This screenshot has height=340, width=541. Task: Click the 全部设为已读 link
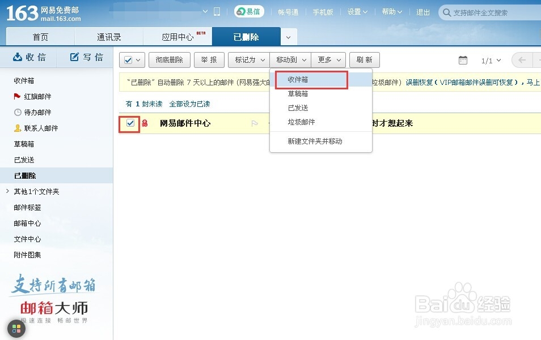pos(189,104)
